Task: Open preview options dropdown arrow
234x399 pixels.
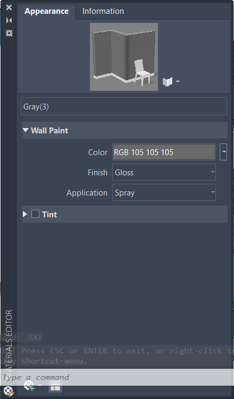Action: [x=178, y=82]
